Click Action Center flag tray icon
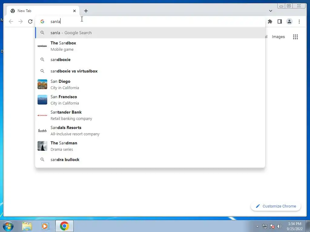The height and width of the screenshot is (232, 310). (x=272, y=226)
